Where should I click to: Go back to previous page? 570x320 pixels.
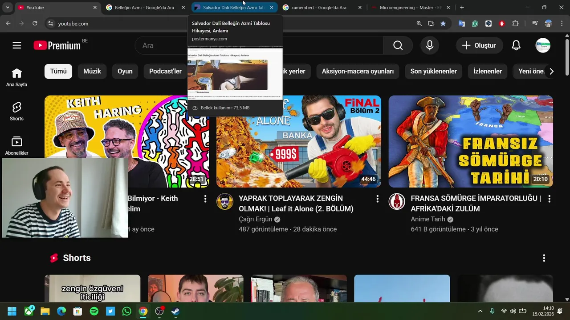coord(8,24)
